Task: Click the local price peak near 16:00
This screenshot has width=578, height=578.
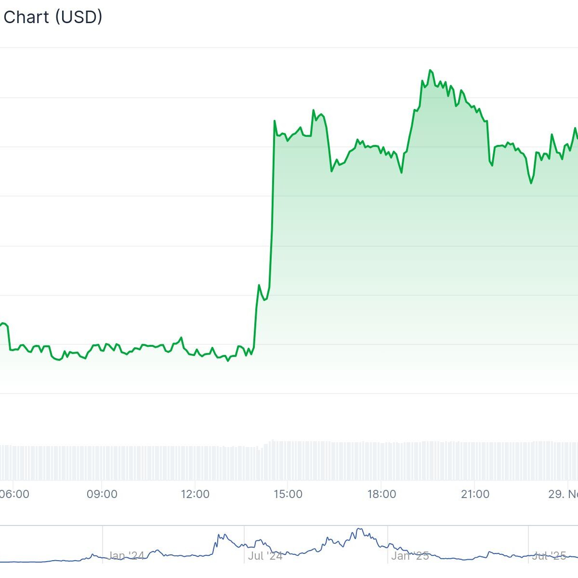Action: pyautogui.click(x=313, y=110)
